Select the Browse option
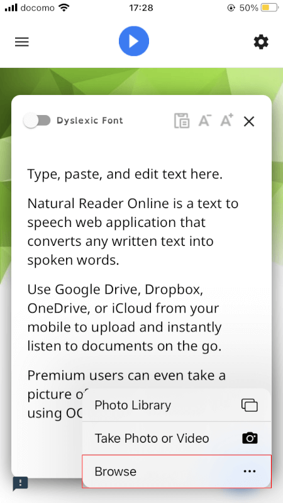The width and height of the screenshot is (283, 503). coord(177,471)
